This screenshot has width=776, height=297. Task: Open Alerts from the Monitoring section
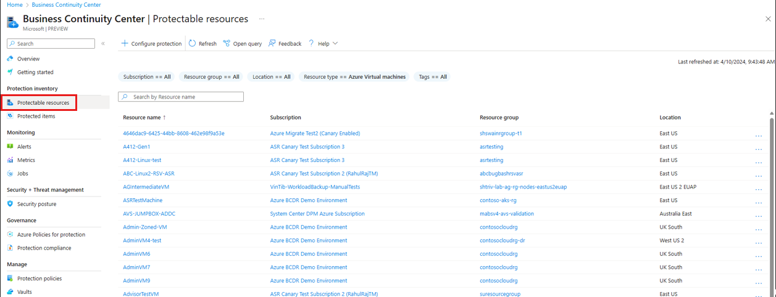24,147
